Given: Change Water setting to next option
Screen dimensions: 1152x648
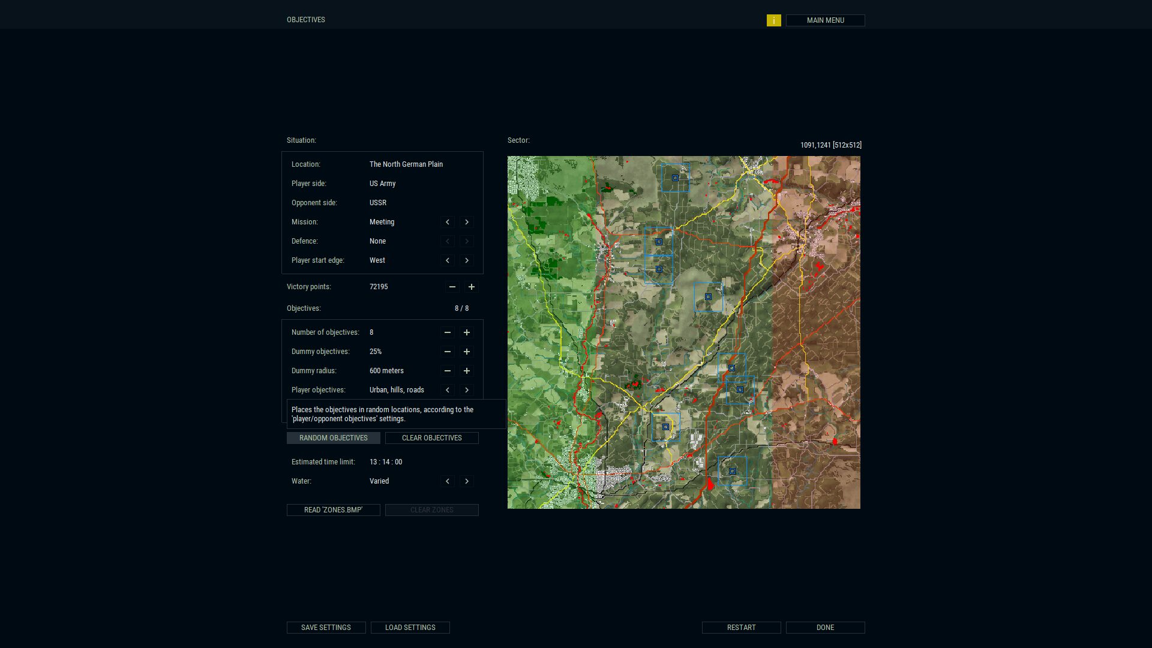Looking at the screenshot, I should click(466, 481).
